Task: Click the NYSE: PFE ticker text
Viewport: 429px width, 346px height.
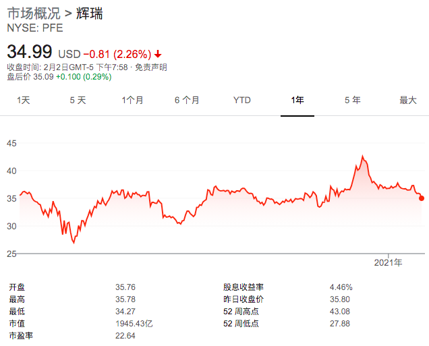Action: [x=35, y=28]
